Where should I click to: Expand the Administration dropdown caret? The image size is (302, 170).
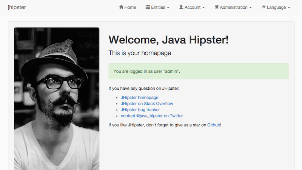click(250, 8)
